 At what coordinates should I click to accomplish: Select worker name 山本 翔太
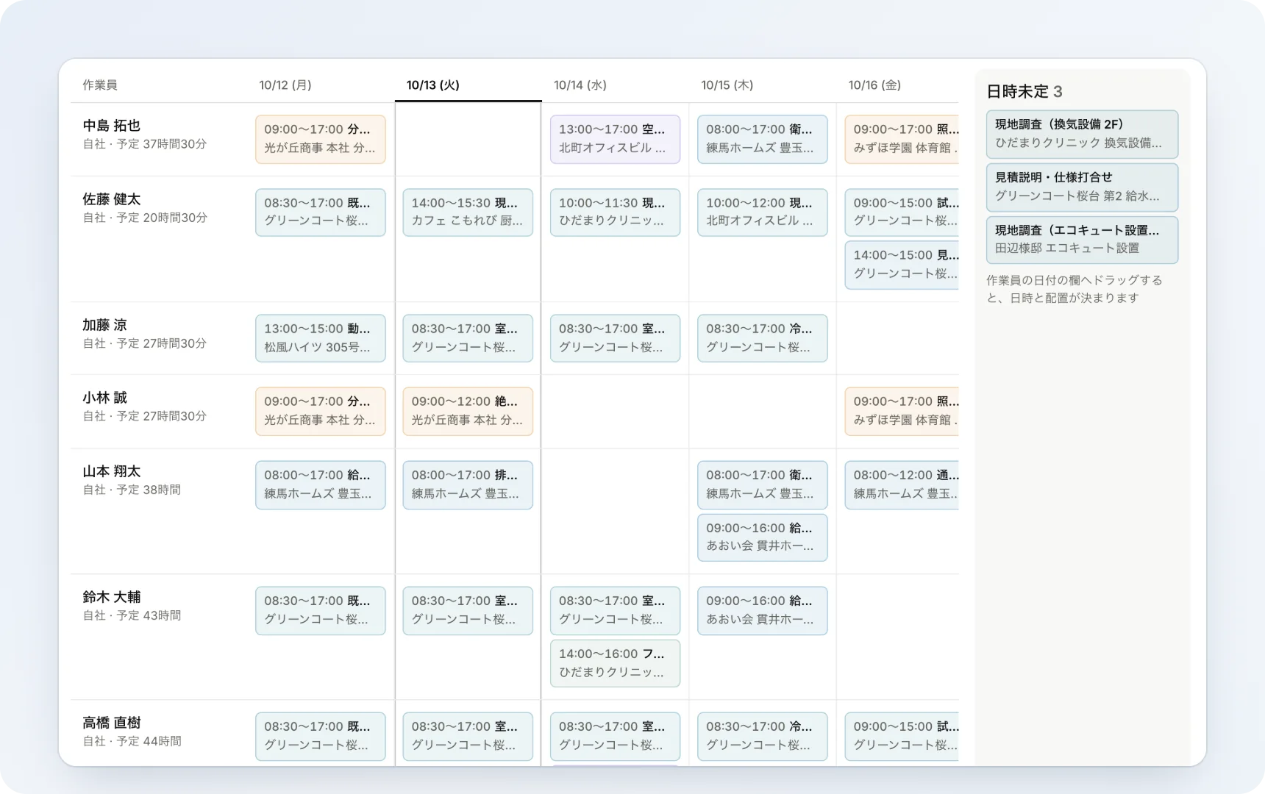tap(111, 471)
